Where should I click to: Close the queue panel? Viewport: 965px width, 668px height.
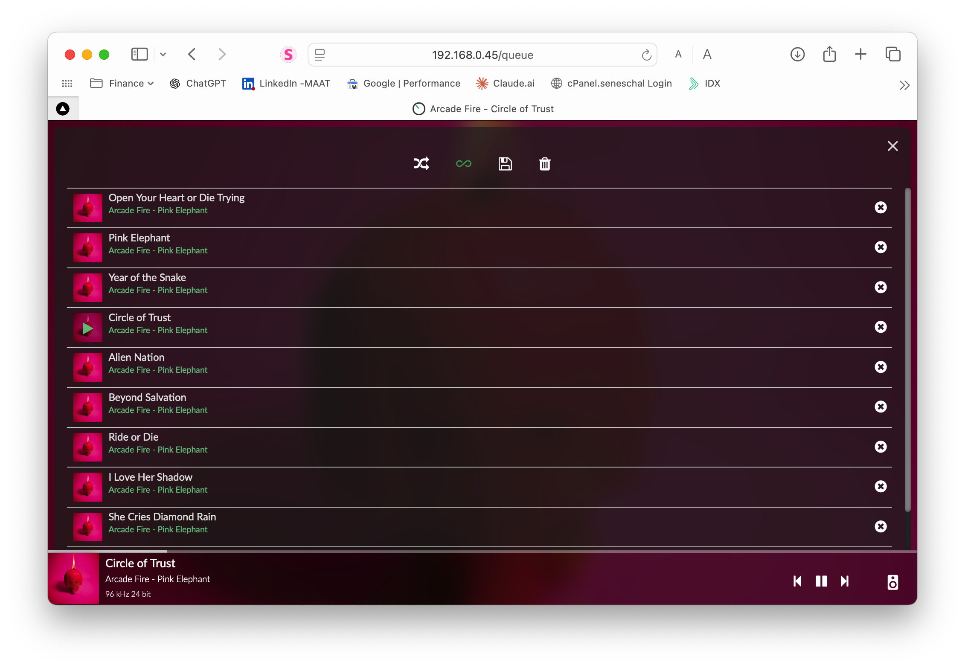(892, 146)
